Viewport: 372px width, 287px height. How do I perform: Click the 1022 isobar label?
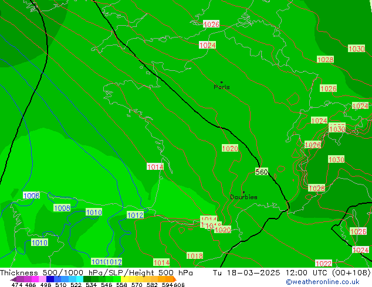tap(324, 264)
